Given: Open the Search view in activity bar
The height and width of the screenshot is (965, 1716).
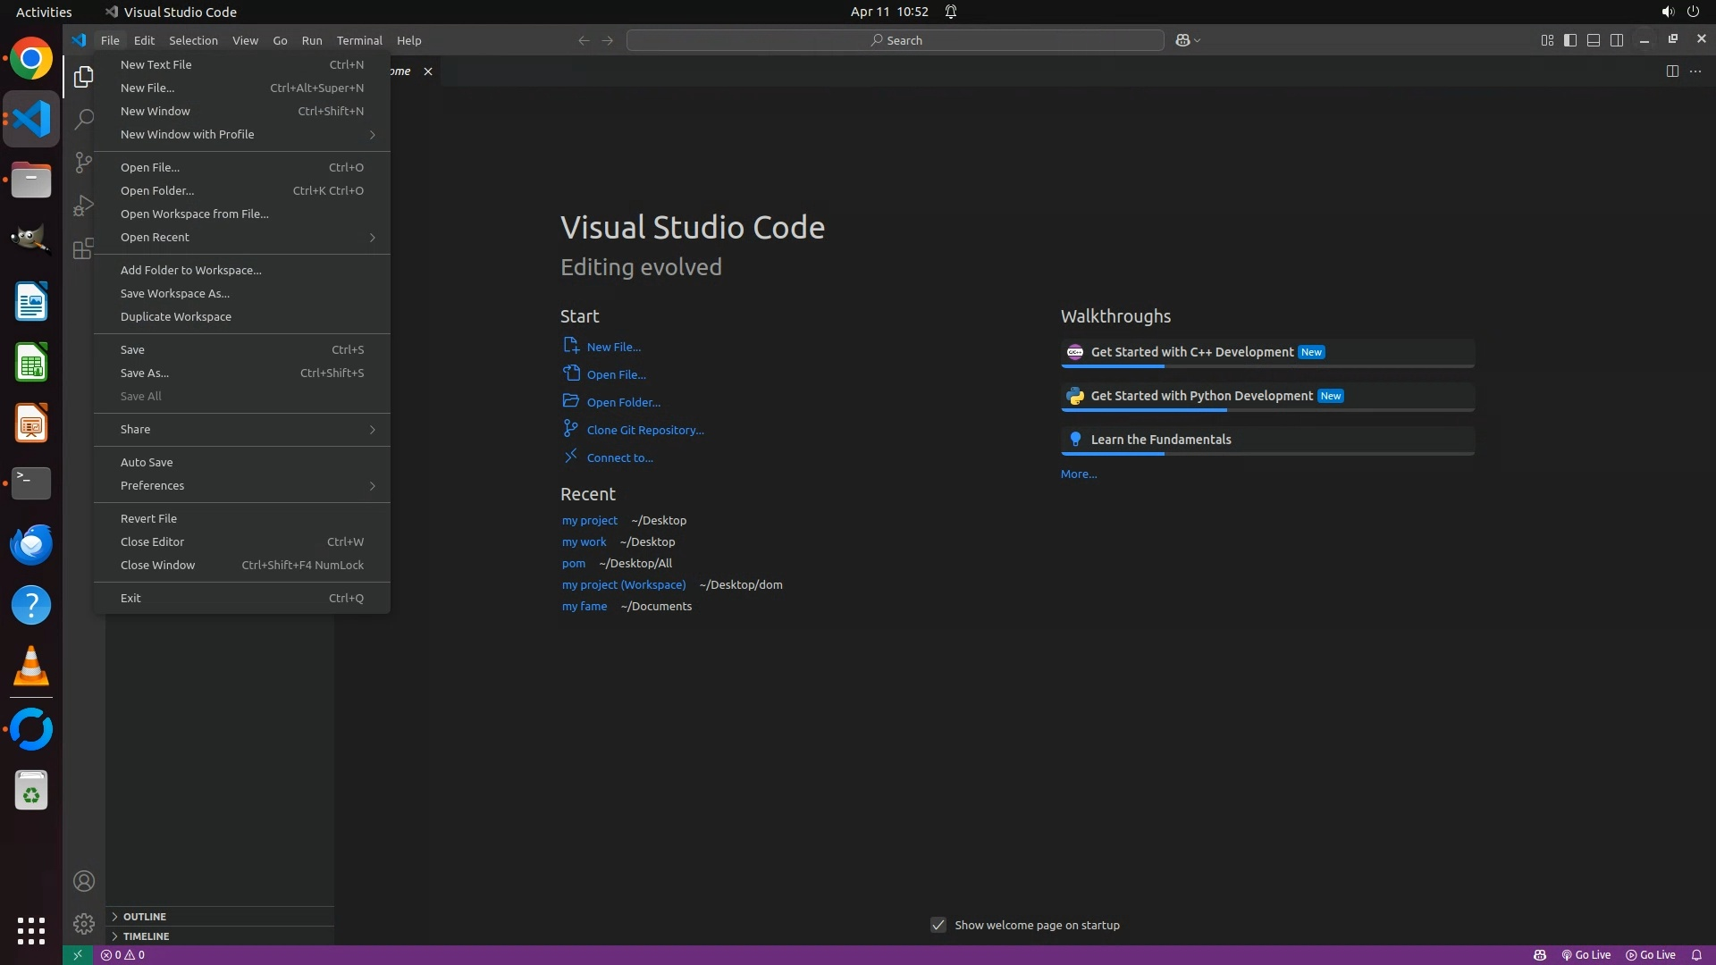Looking at the screenshot, I should (x=83, y=119).
